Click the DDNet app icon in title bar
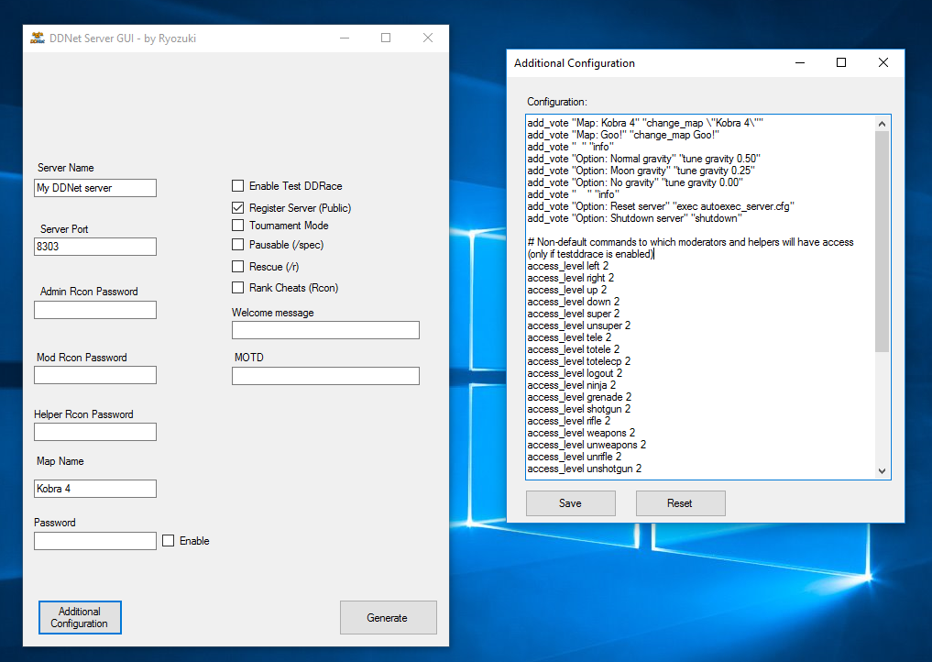 (x=38, y=39)
